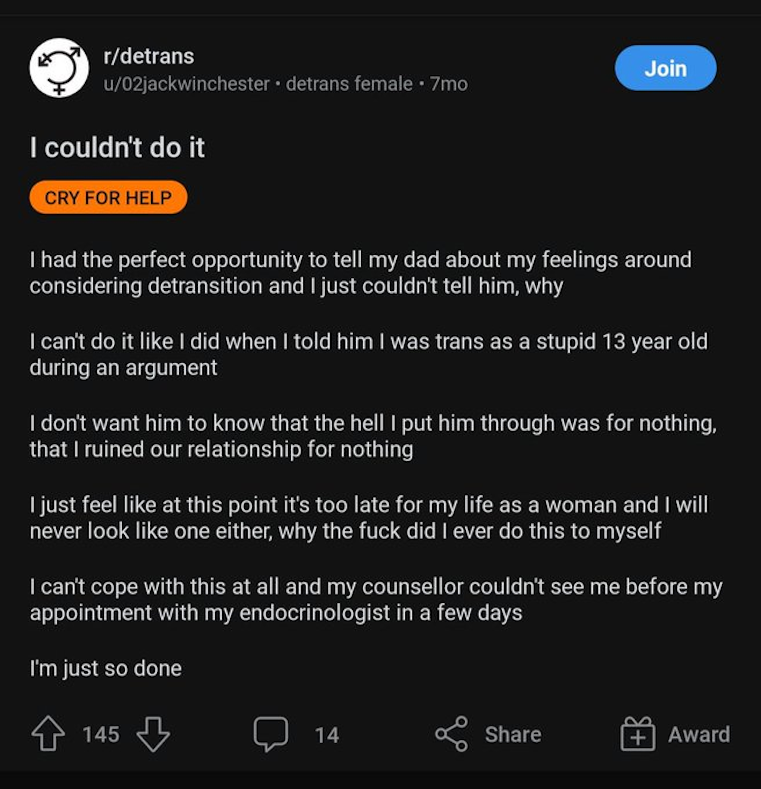
Task: Open the r/detrans subreddit name link
Action: tap(149, 56)
